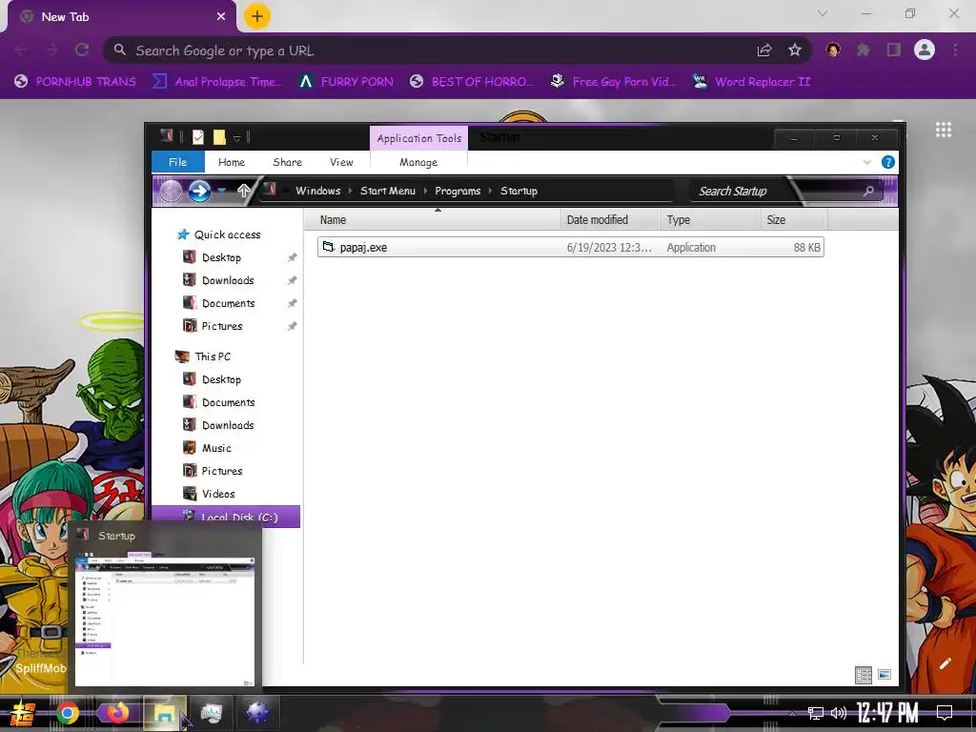Toggle Chrome side panel icon
Viewport: 976px width, 732px height.
click(894, 50)
